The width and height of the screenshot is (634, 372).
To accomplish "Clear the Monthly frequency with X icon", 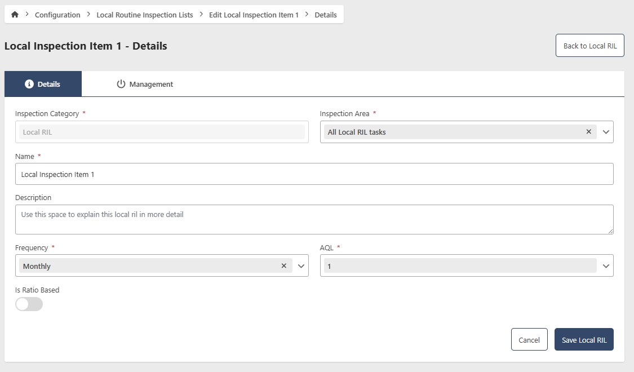I will pyautogui.click(x=283, y=266).
